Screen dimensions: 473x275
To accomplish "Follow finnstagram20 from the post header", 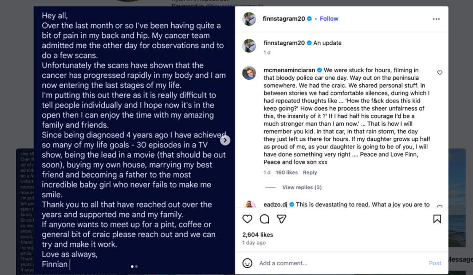I will click(329, 19).
